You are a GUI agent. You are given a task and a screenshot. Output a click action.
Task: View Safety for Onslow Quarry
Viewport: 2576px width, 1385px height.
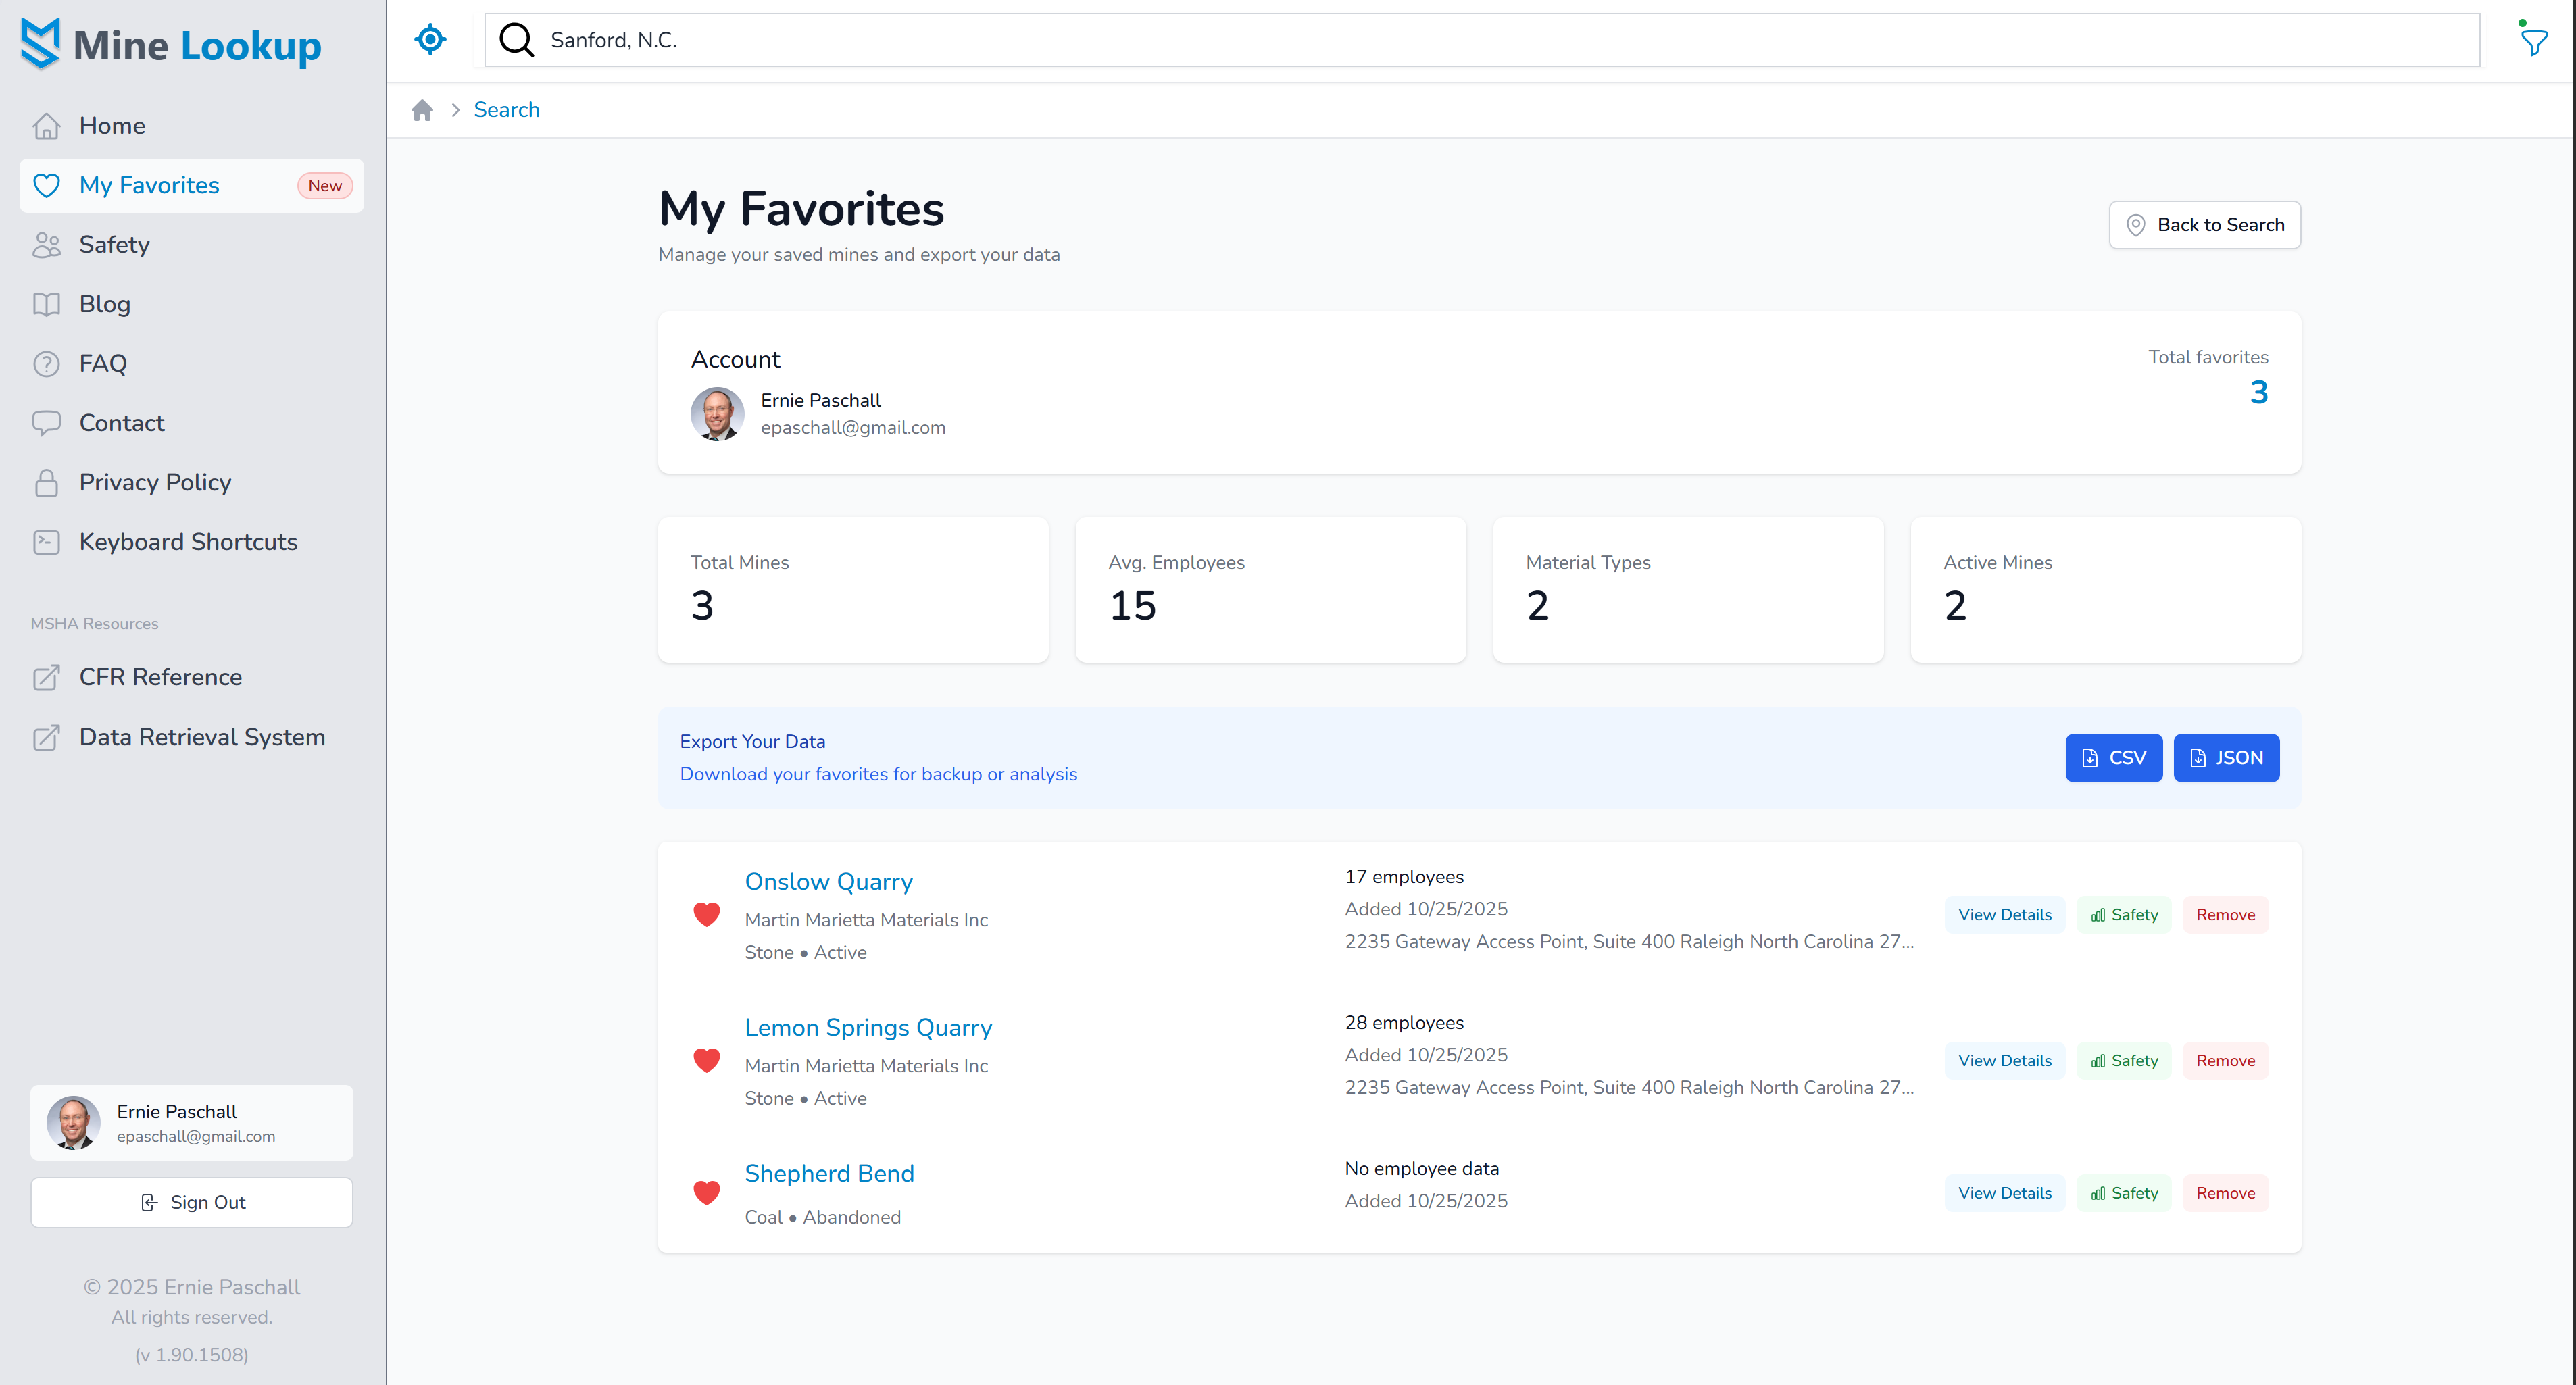coord(2124,915)
